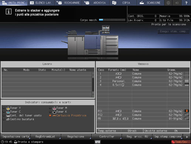Screen dimensions: 191x144
Task: Click the Tamb/Dev warning indicator
Action: tap(181, 142)
